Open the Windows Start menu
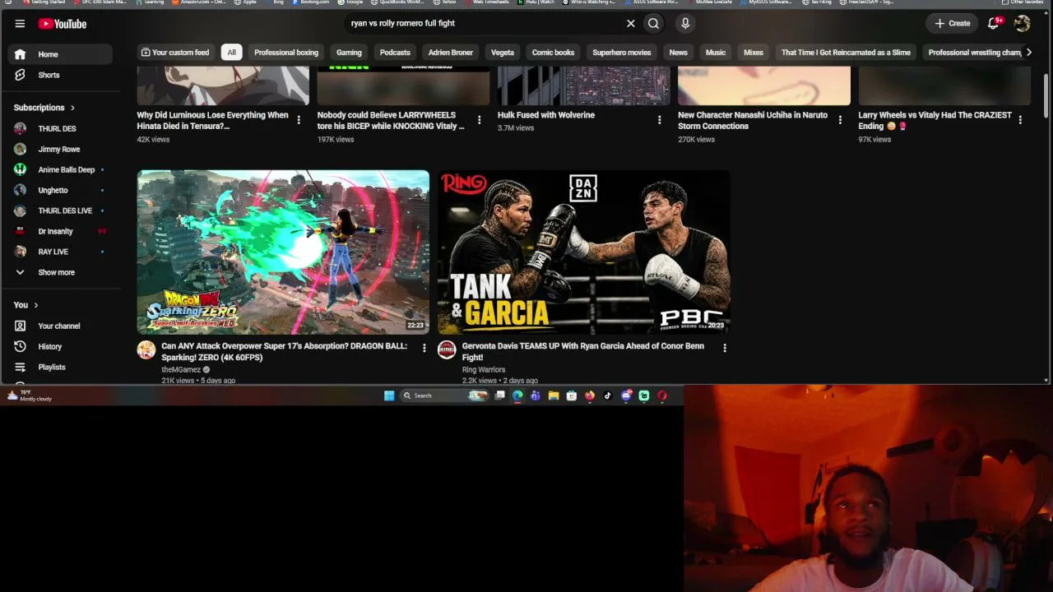Viewport: 1053px width, 592px height. (389, 395)
